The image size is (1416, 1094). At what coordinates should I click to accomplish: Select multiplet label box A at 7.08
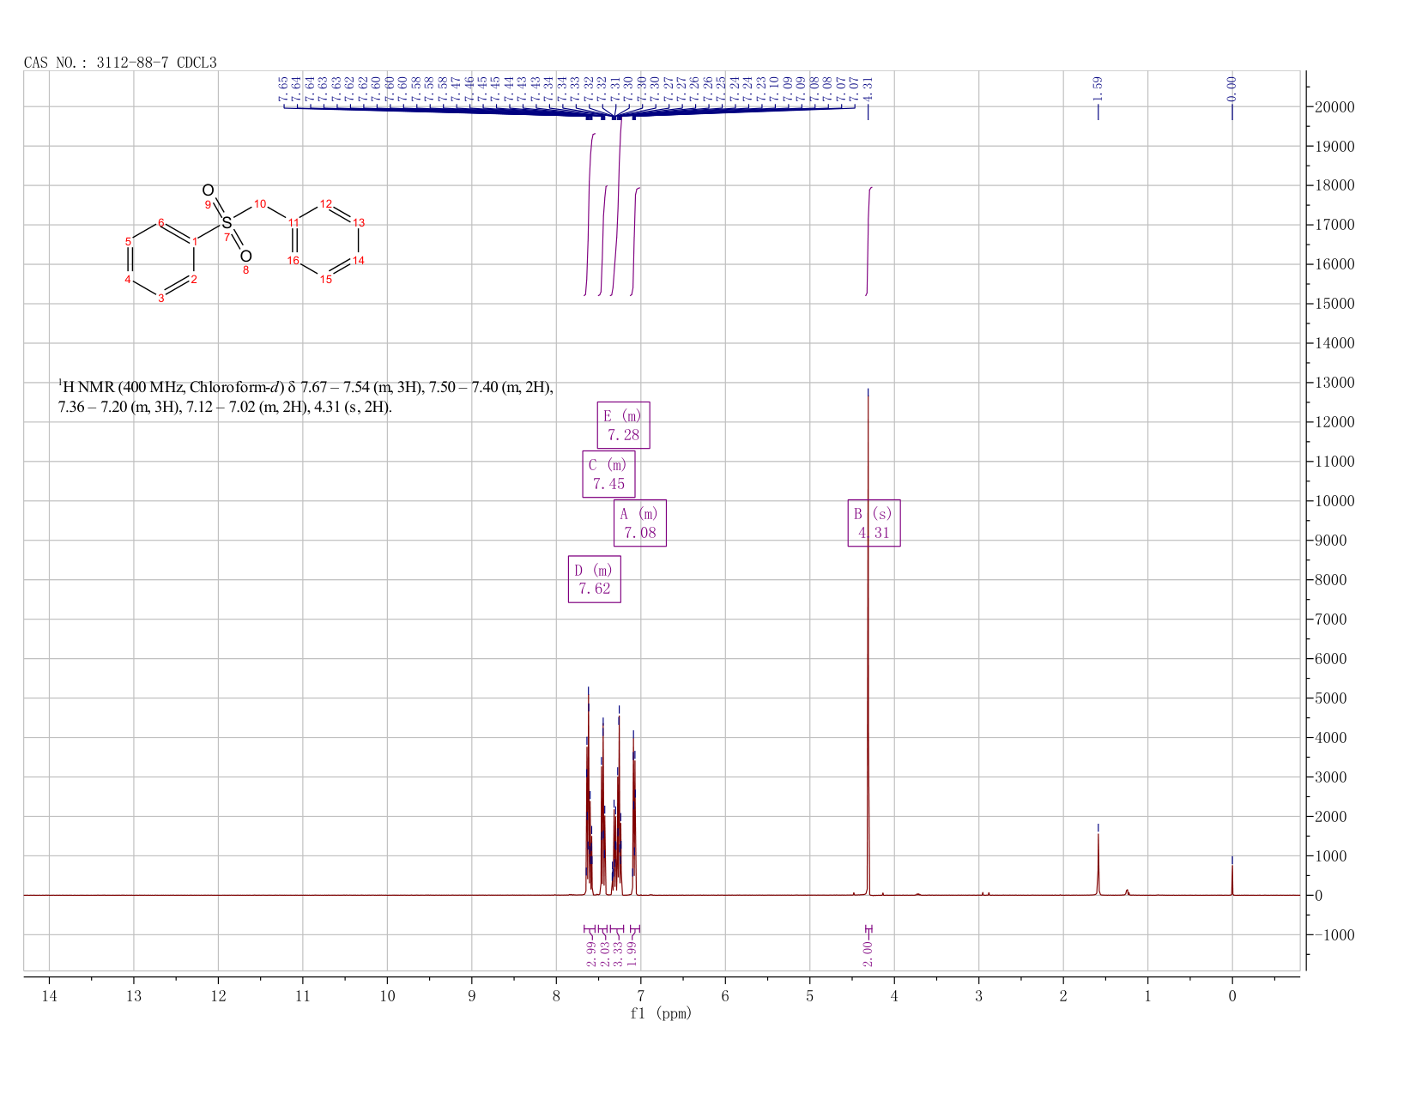click(x=640, y=523)
